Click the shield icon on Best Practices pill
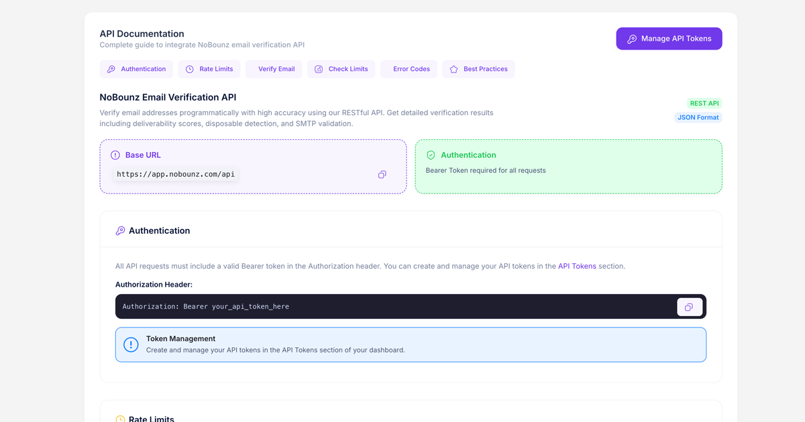Screen dimensions: 805x422 point(453,69)
